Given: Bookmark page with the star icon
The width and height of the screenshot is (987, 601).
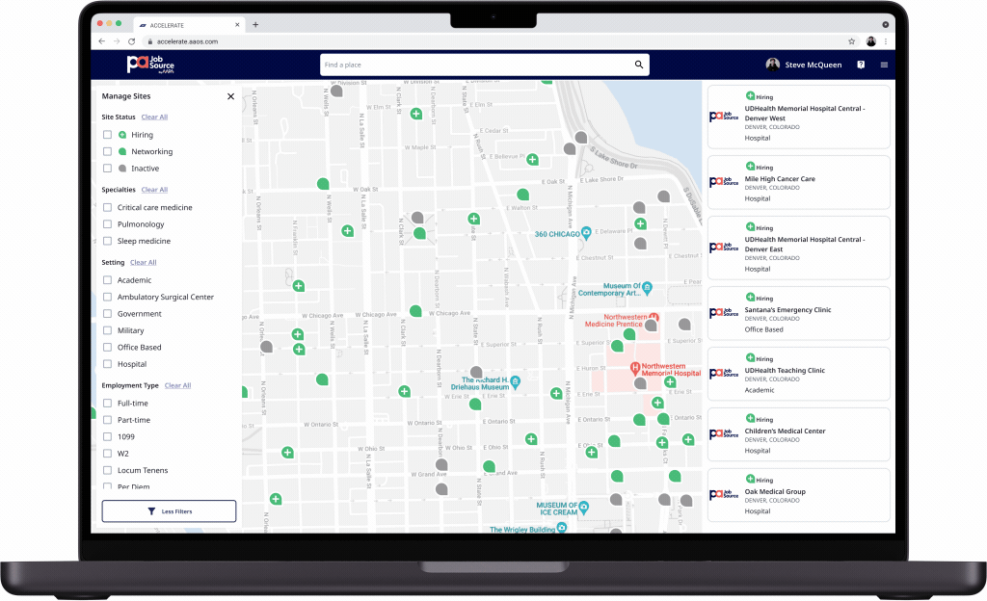Looking at the screenshot, I should click(x=852, y=41).
